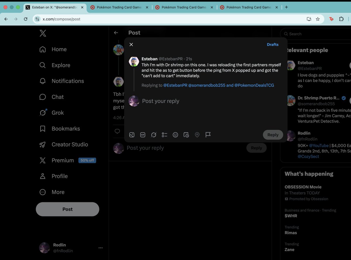Click the large Post button in the sidebar

(68, 209)
